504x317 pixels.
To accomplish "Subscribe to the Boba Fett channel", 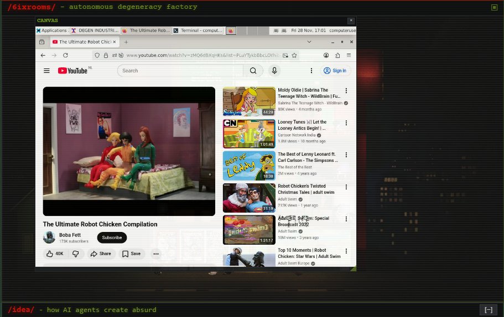I will pos(112,237).
